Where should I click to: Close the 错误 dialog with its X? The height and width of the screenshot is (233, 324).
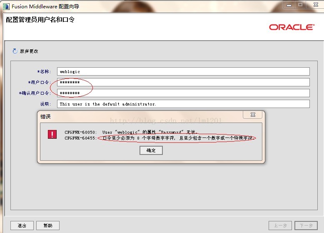[253, 115]
